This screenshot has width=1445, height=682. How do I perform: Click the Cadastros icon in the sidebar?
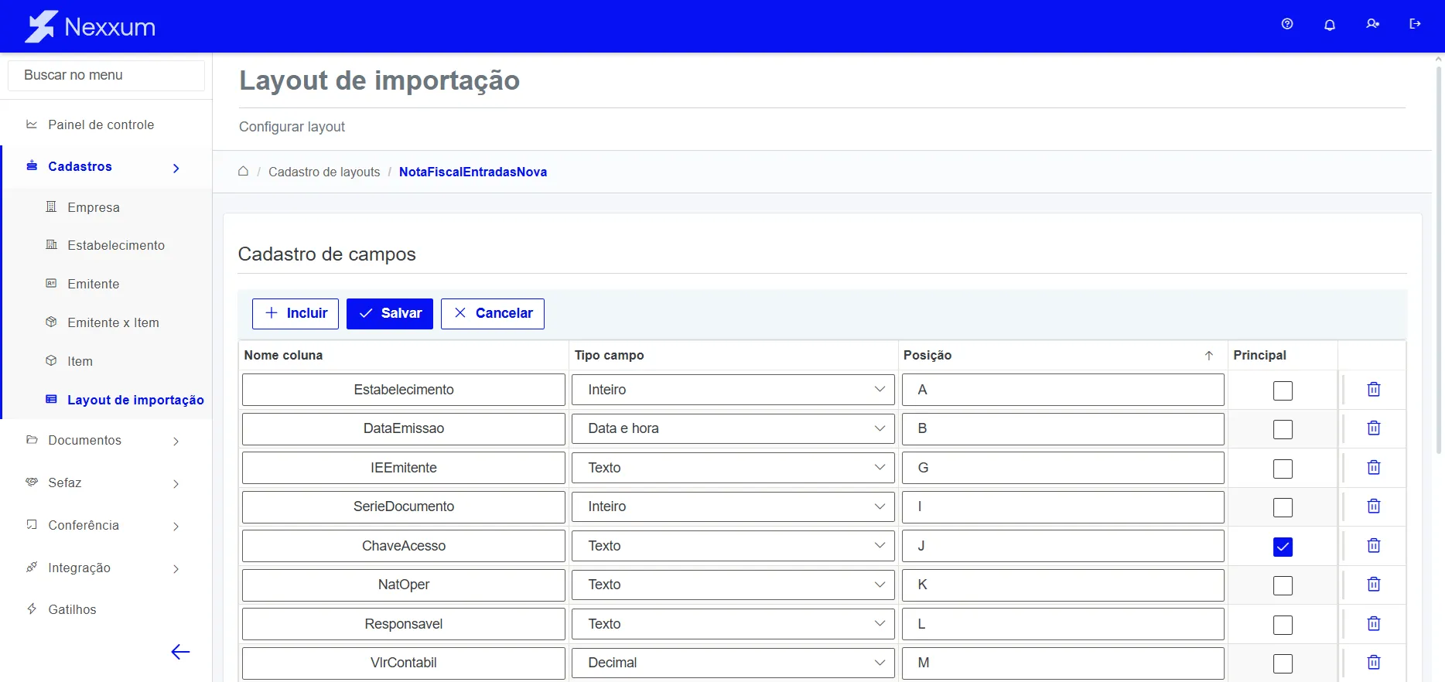(32, 166)
